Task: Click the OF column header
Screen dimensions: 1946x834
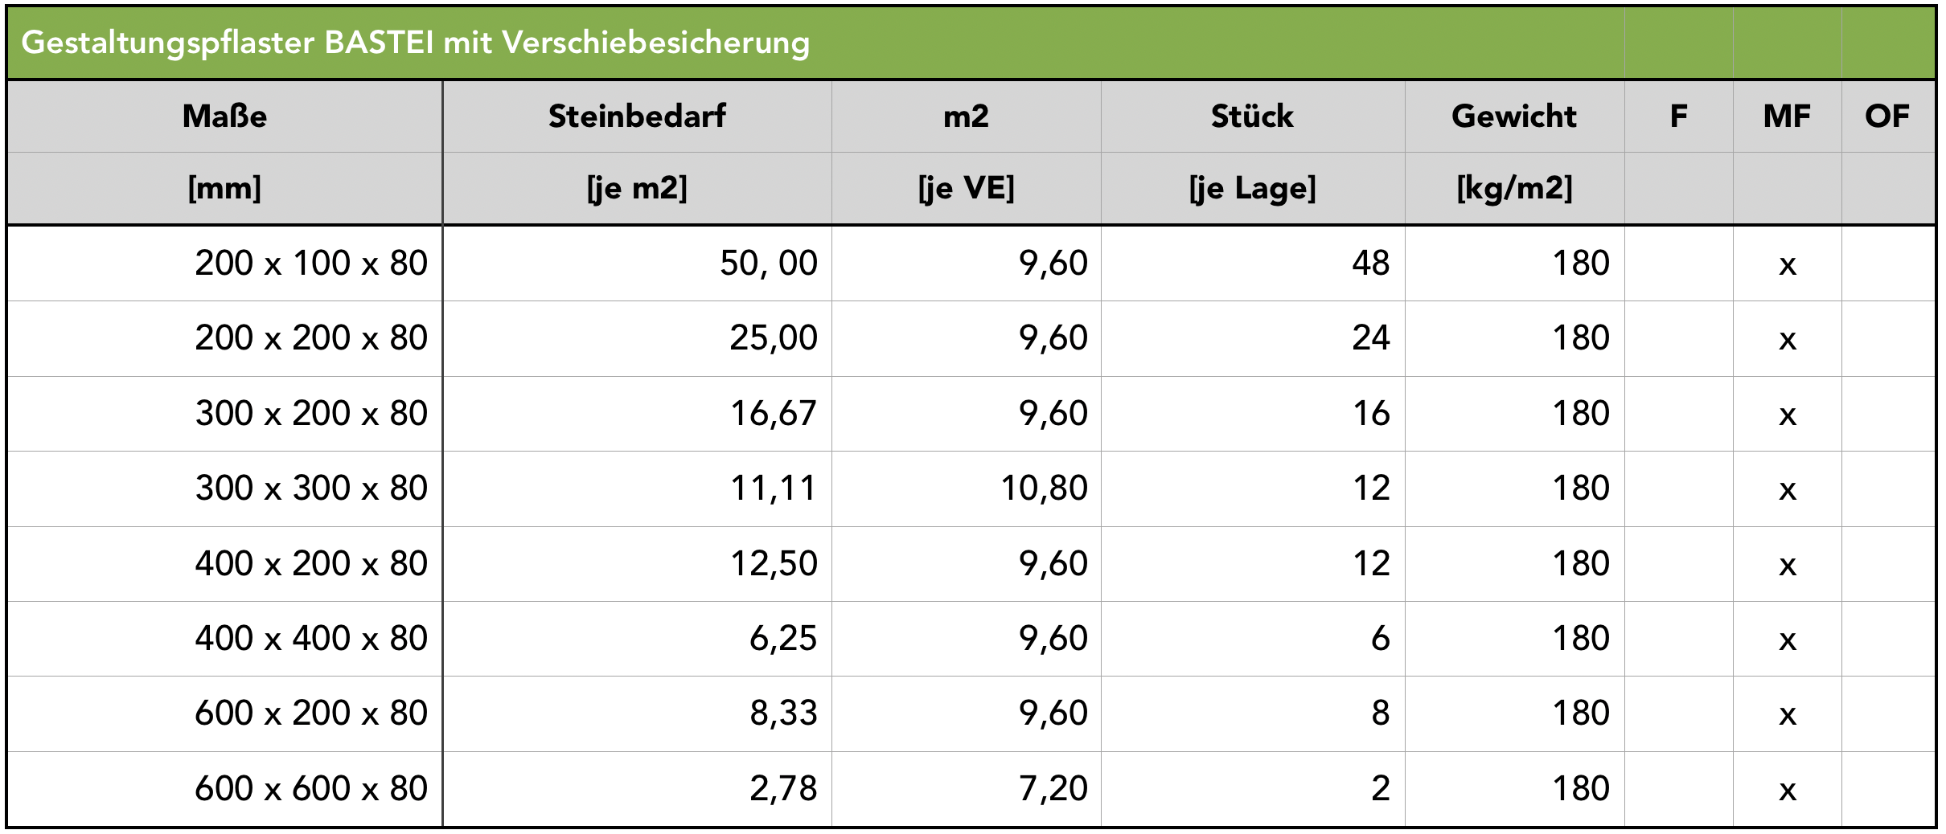Action: (1887, 117)
